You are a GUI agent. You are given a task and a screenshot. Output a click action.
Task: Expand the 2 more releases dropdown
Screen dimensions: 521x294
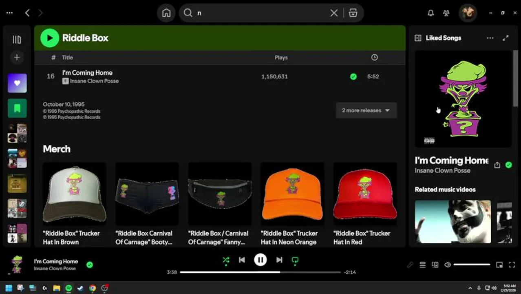click(x=366, y=110)
